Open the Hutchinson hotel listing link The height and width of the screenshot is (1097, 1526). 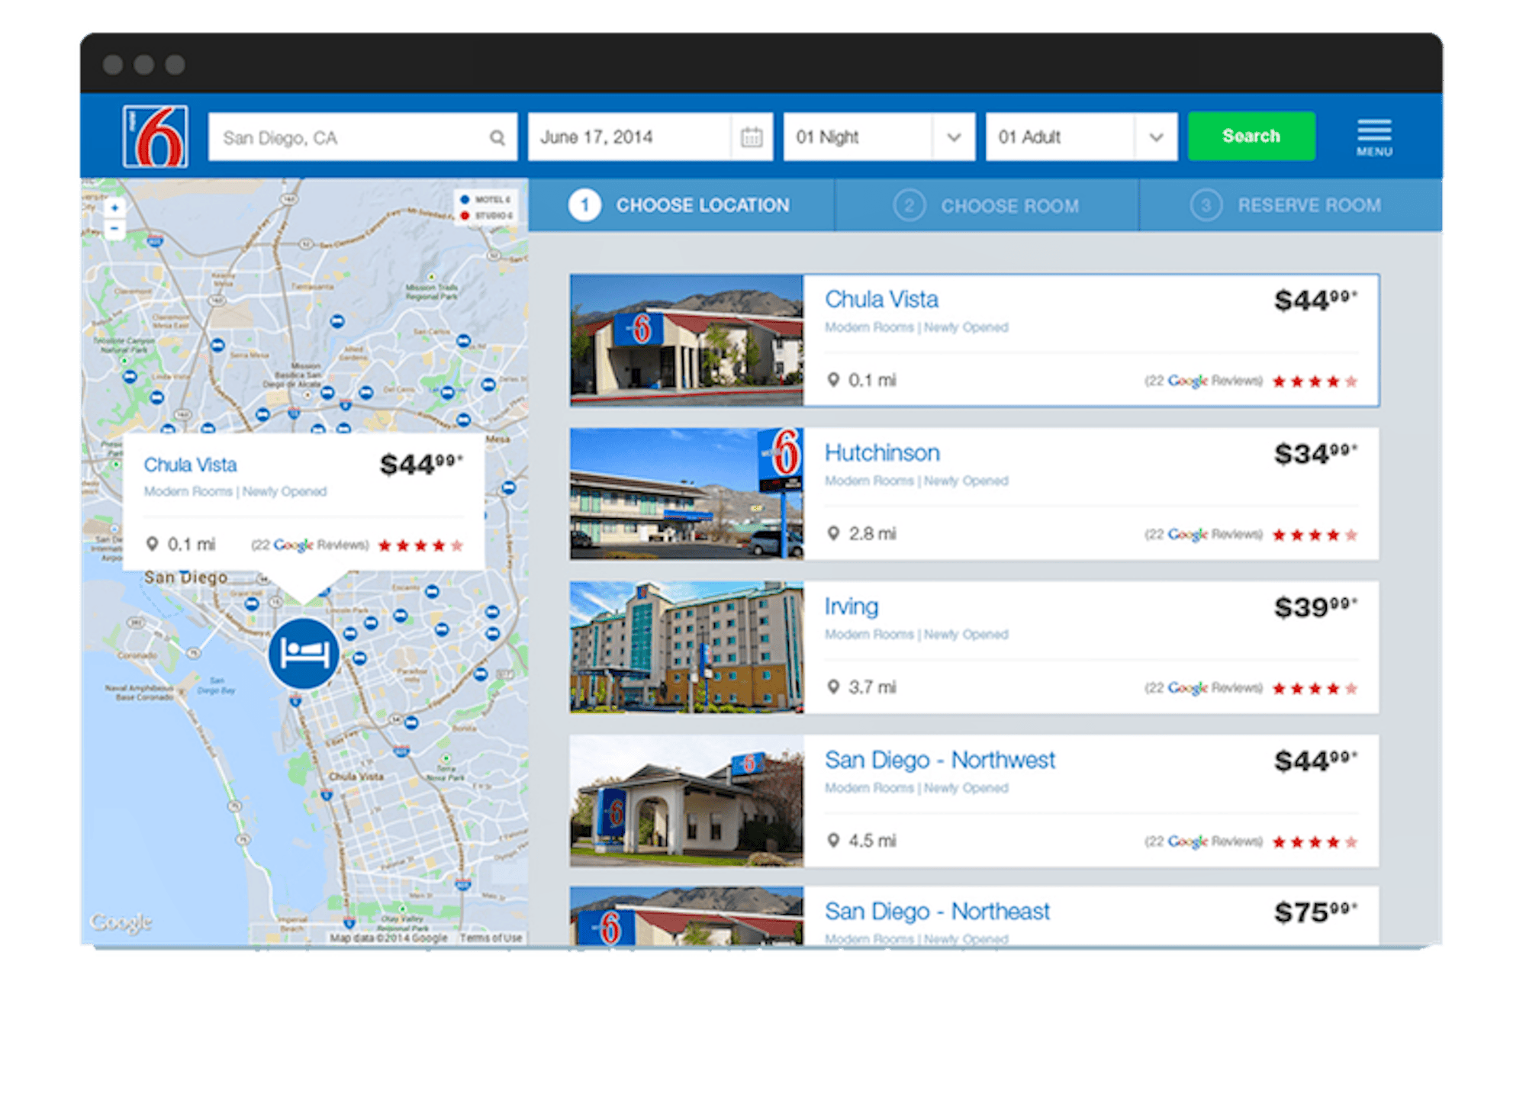[x=882, y=452]
